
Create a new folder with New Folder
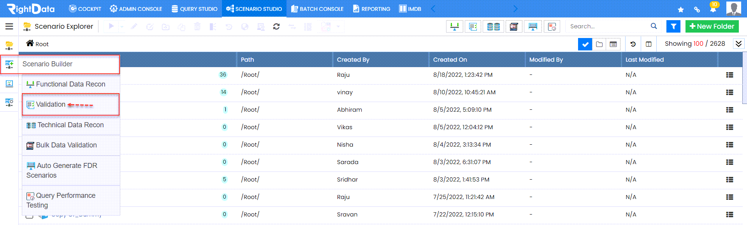click(712, 26)
